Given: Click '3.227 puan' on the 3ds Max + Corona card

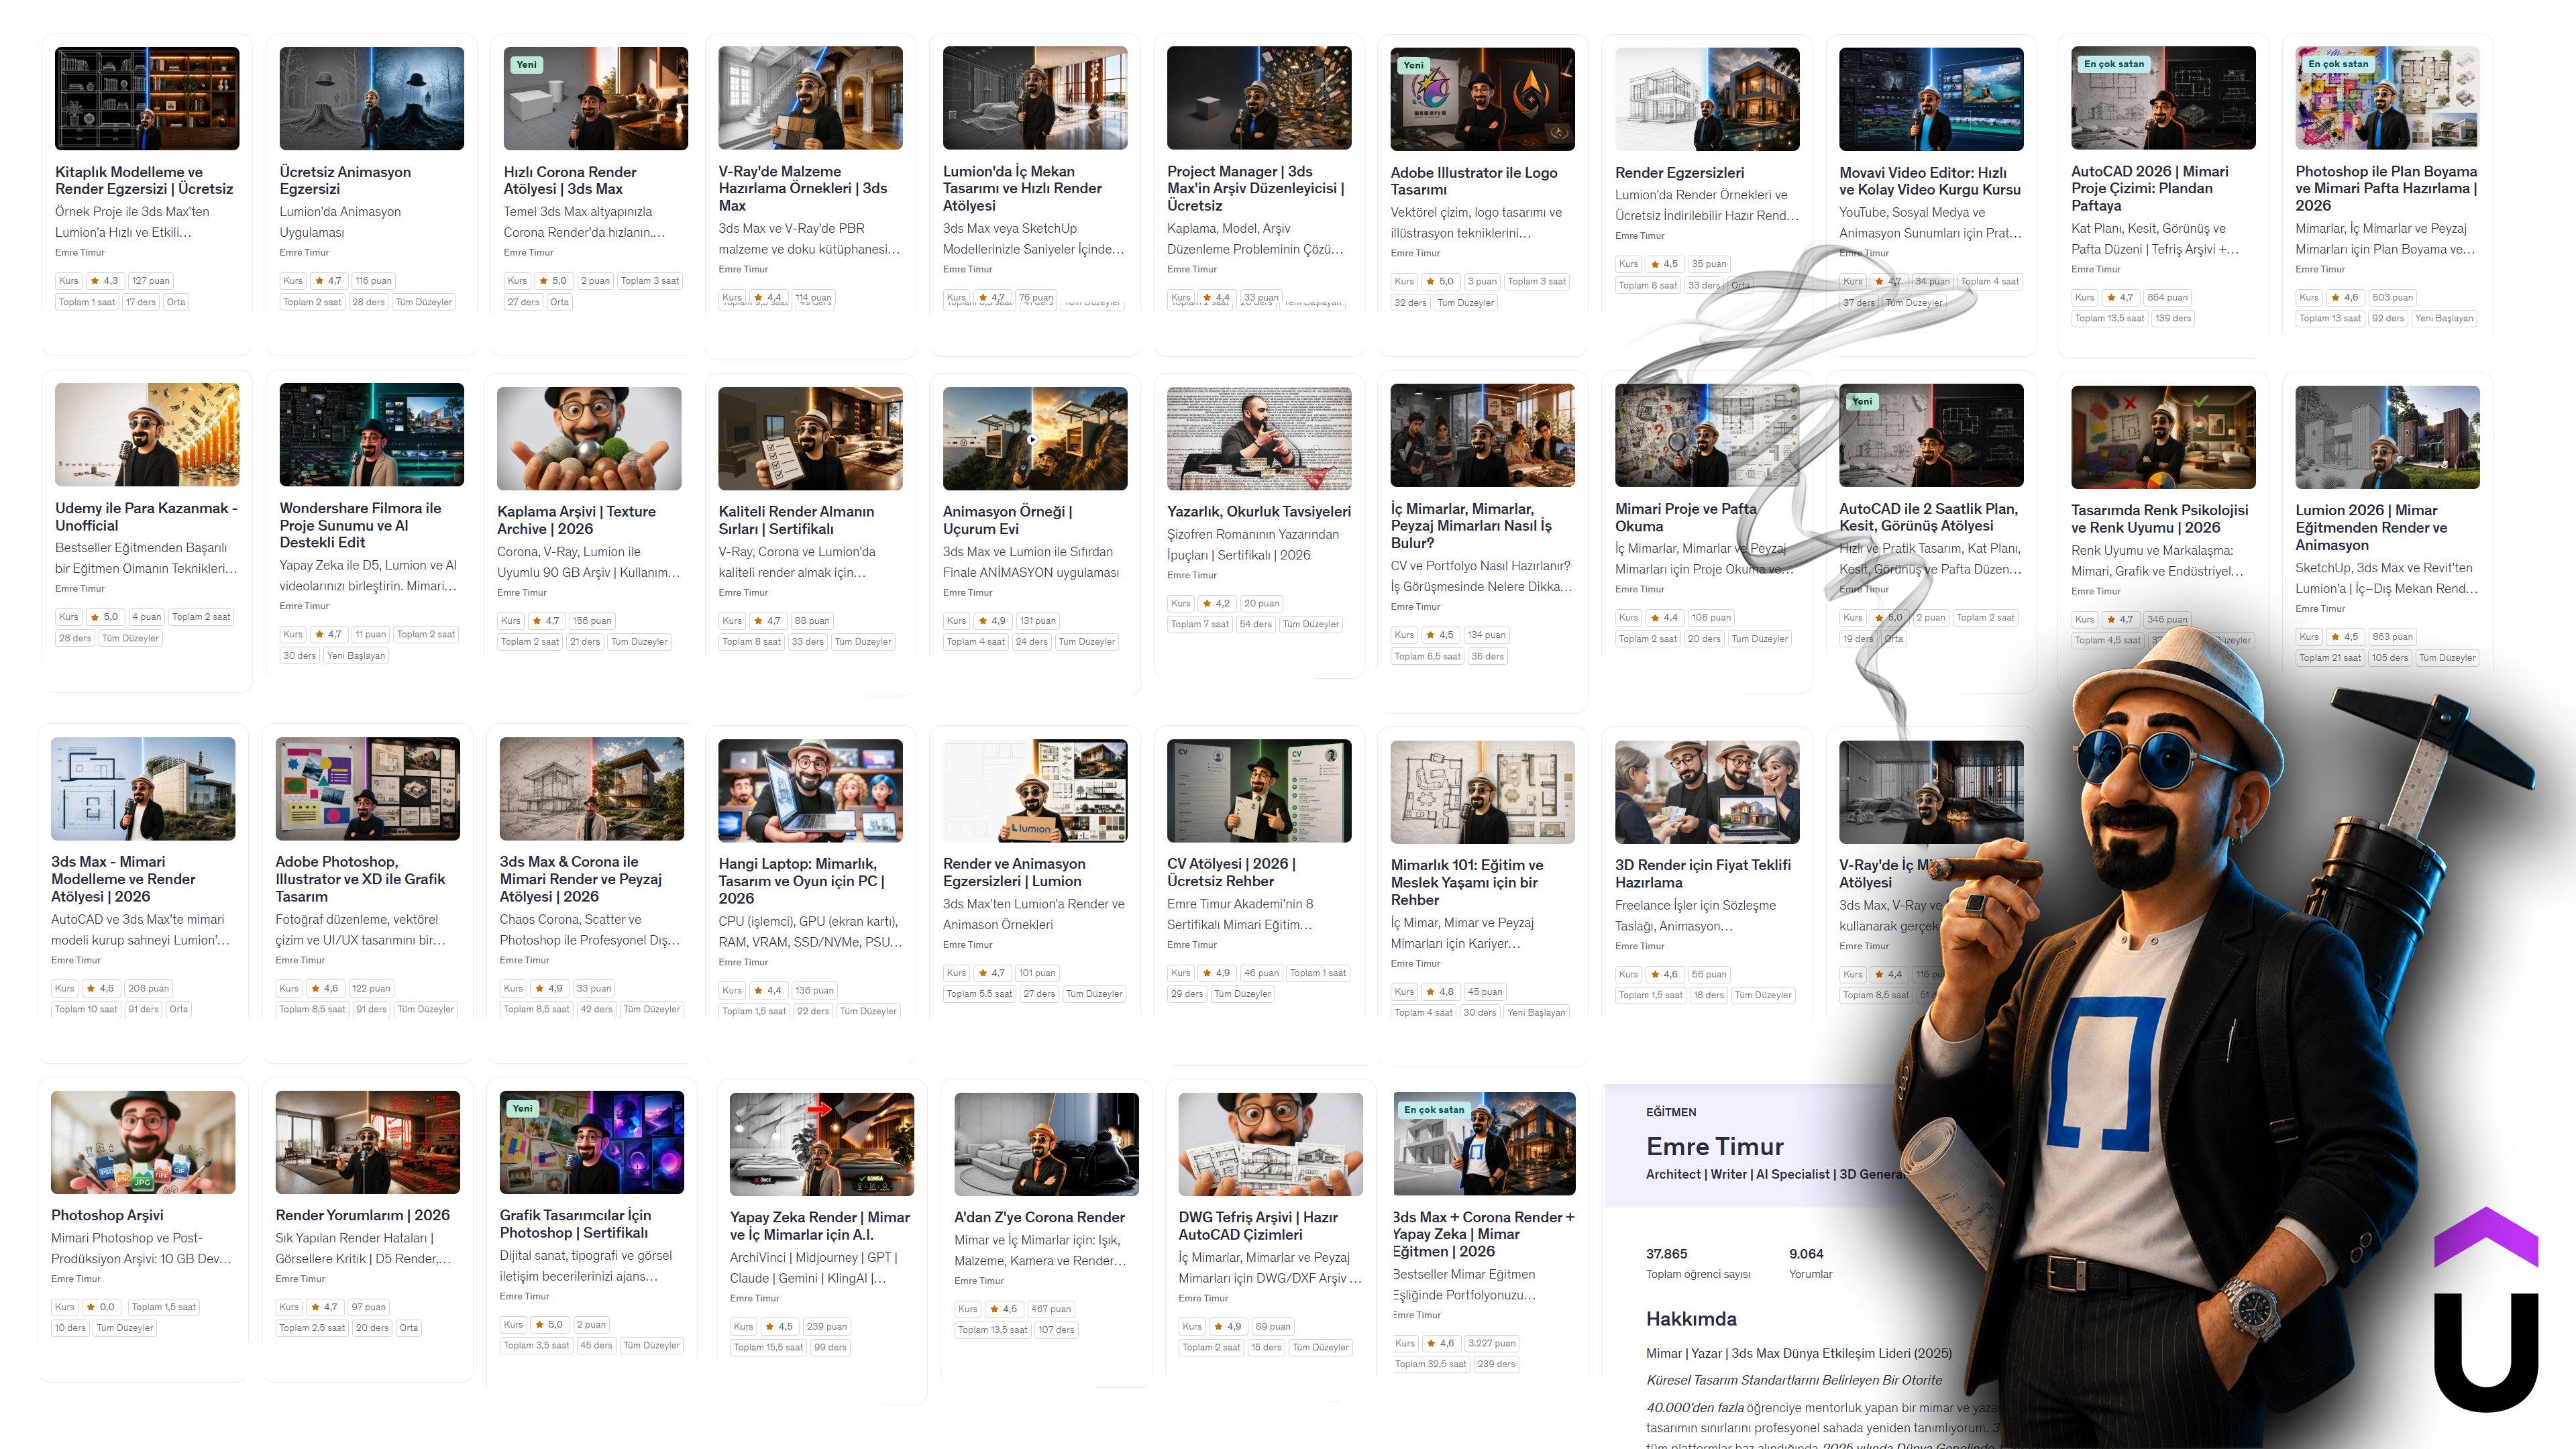Looking at the screenshot, I should pyautogui.click(x=1491, y=1343).
